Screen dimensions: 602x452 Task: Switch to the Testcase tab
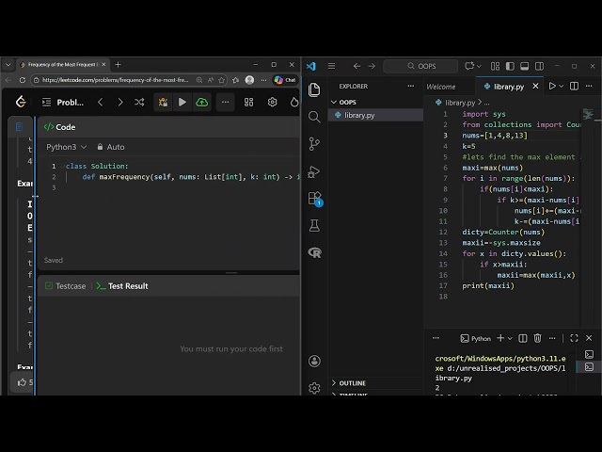(64, 285)
